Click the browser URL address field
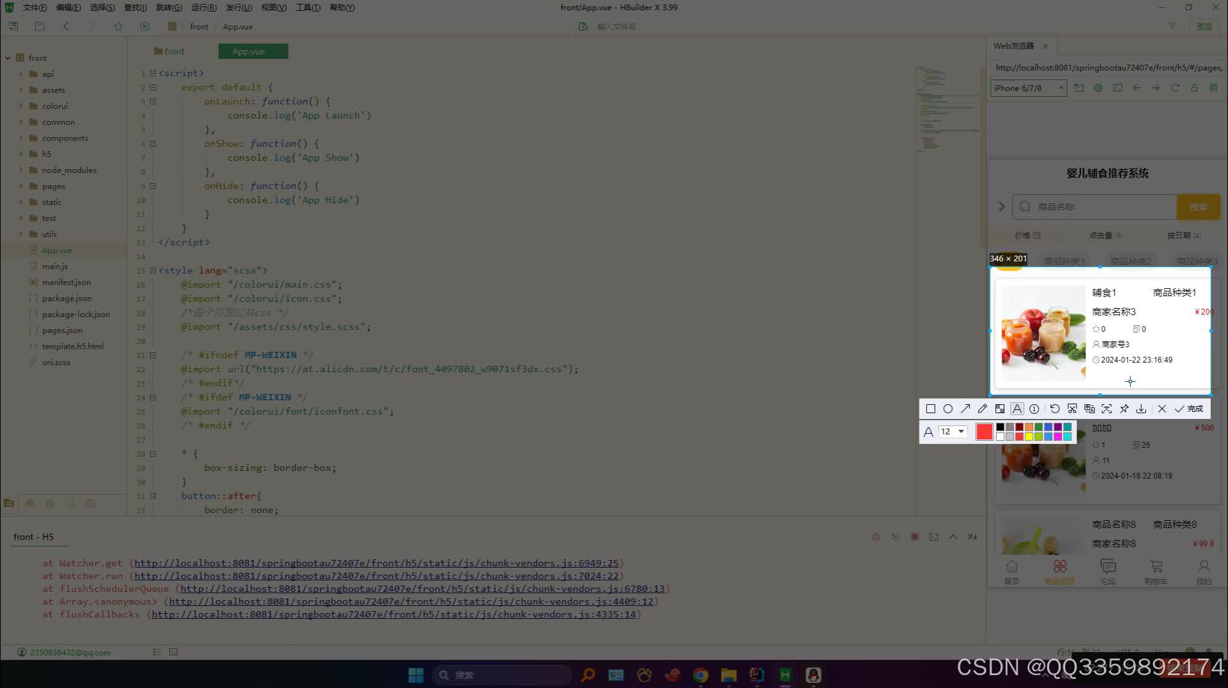The width and height of the screenshot is (1228, 688). click(1108, 67)
